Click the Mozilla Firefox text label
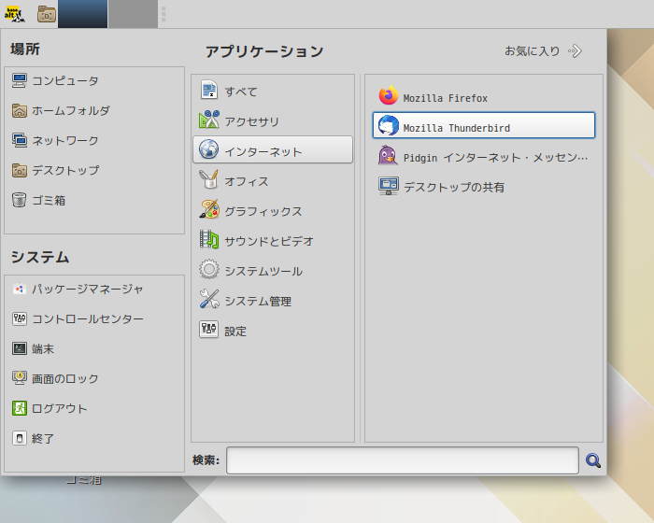Viewport: 654px width, 523px height. tap(445, 98)
